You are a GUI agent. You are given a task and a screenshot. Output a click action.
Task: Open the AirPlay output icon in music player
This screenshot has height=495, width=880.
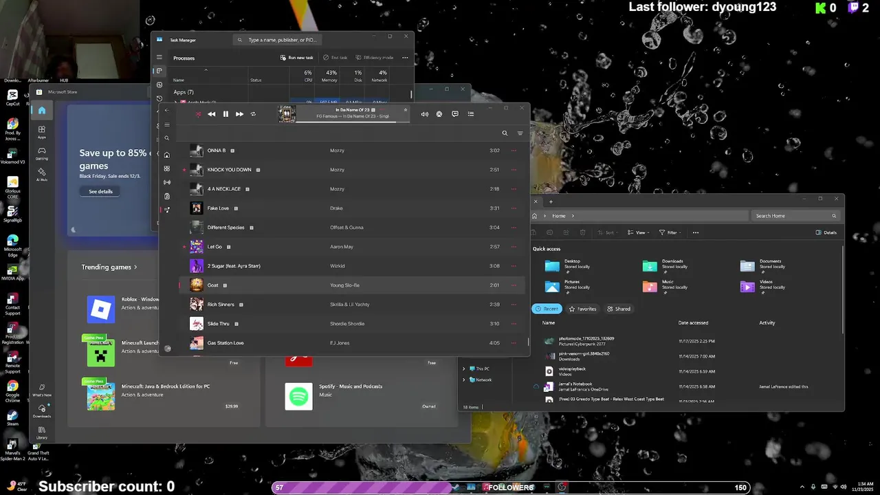tap(439, 114)
